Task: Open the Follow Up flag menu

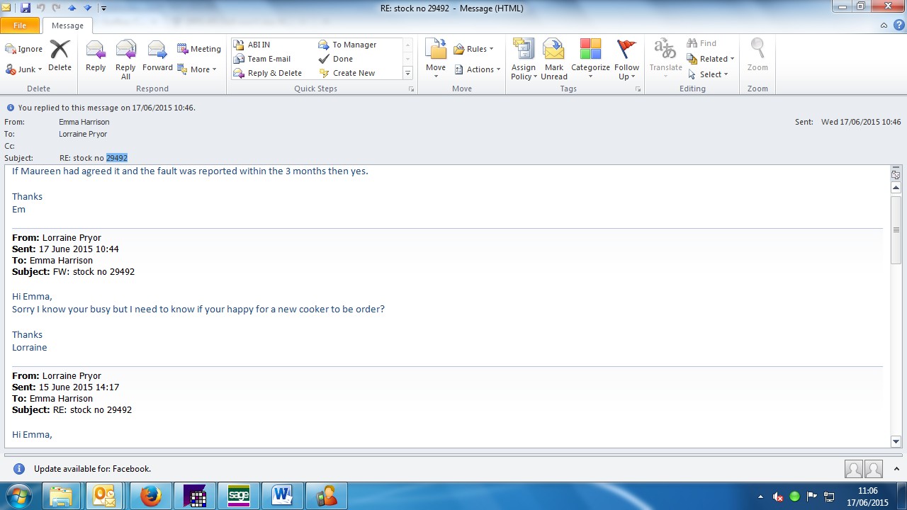Action: click(626, 59)
